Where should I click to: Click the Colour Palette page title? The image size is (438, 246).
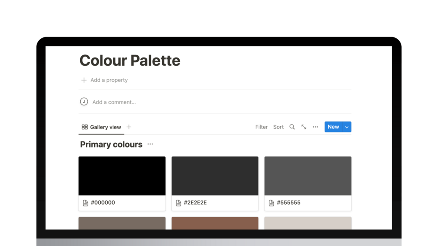click(130, 61)
